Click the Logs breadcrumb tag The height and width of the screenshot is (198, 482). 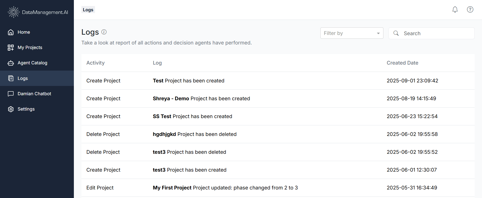coord(88,10)
